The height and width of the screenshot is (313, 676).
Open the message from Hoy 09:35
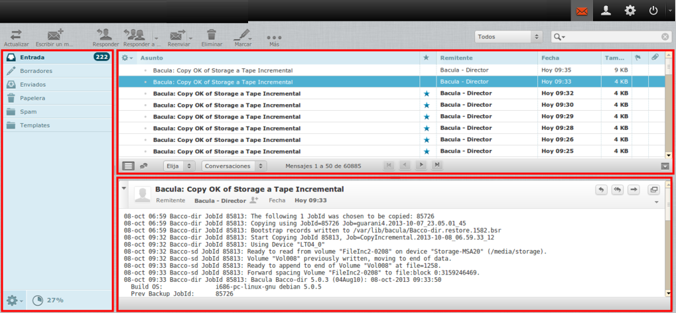point(392,70)
